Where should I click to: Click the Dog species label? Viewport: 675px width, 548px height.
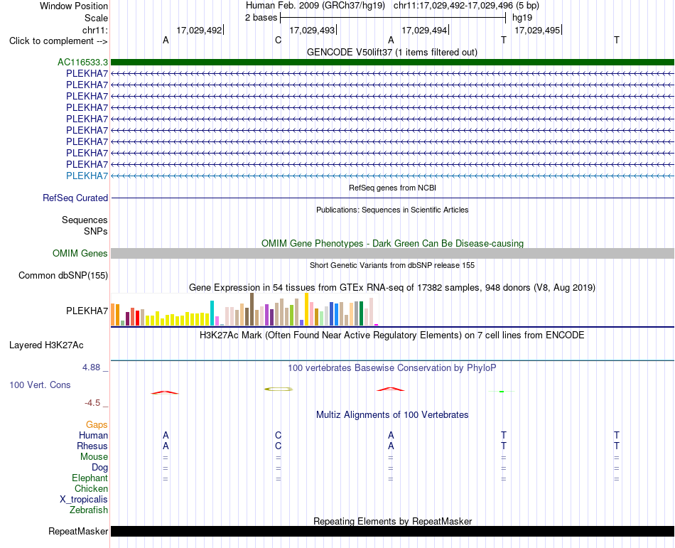pos(99,468)
